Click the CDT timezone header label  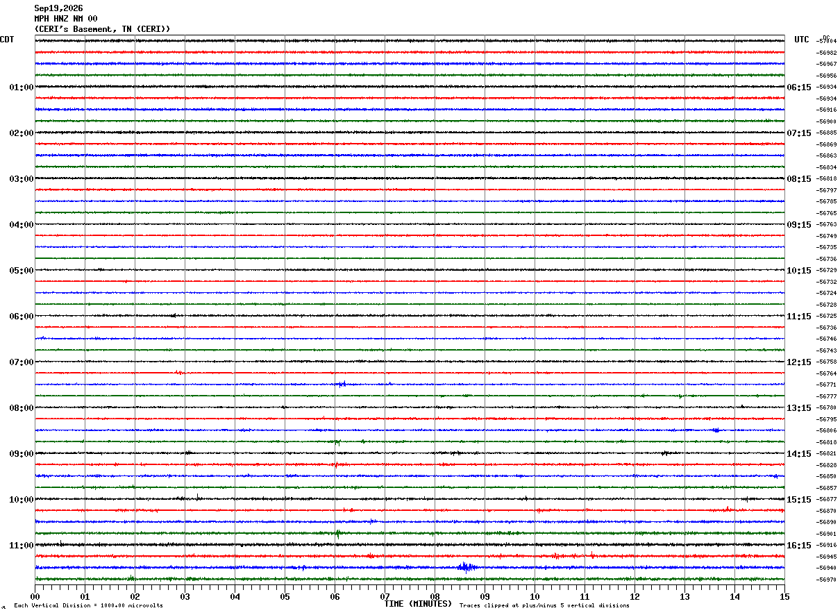[x=7, y=40]
